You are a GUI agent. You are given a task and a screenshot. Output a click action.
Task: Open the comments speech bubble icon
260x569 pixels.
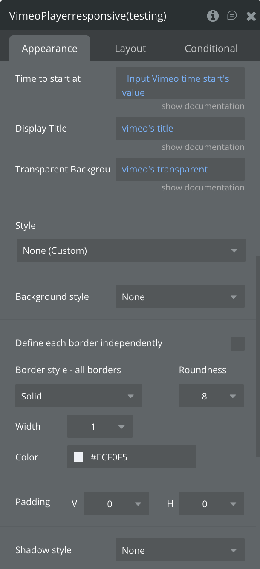pos(232,16)
